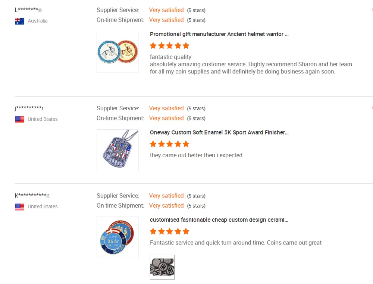Viewport: 373px width, 284px height.
Task: Click reviewer name K***********n
Action: coord(32,196)
